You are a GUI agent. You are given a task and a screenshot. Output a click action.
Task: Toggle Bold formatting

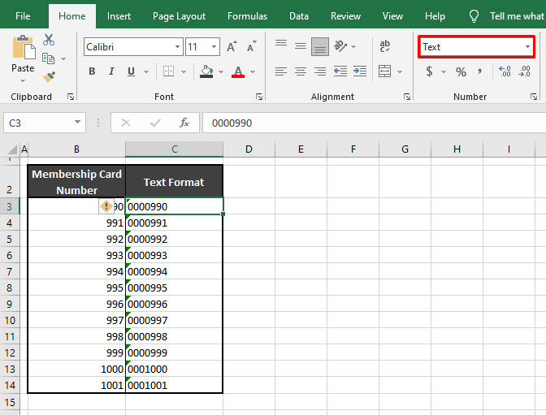coord(92,71)
